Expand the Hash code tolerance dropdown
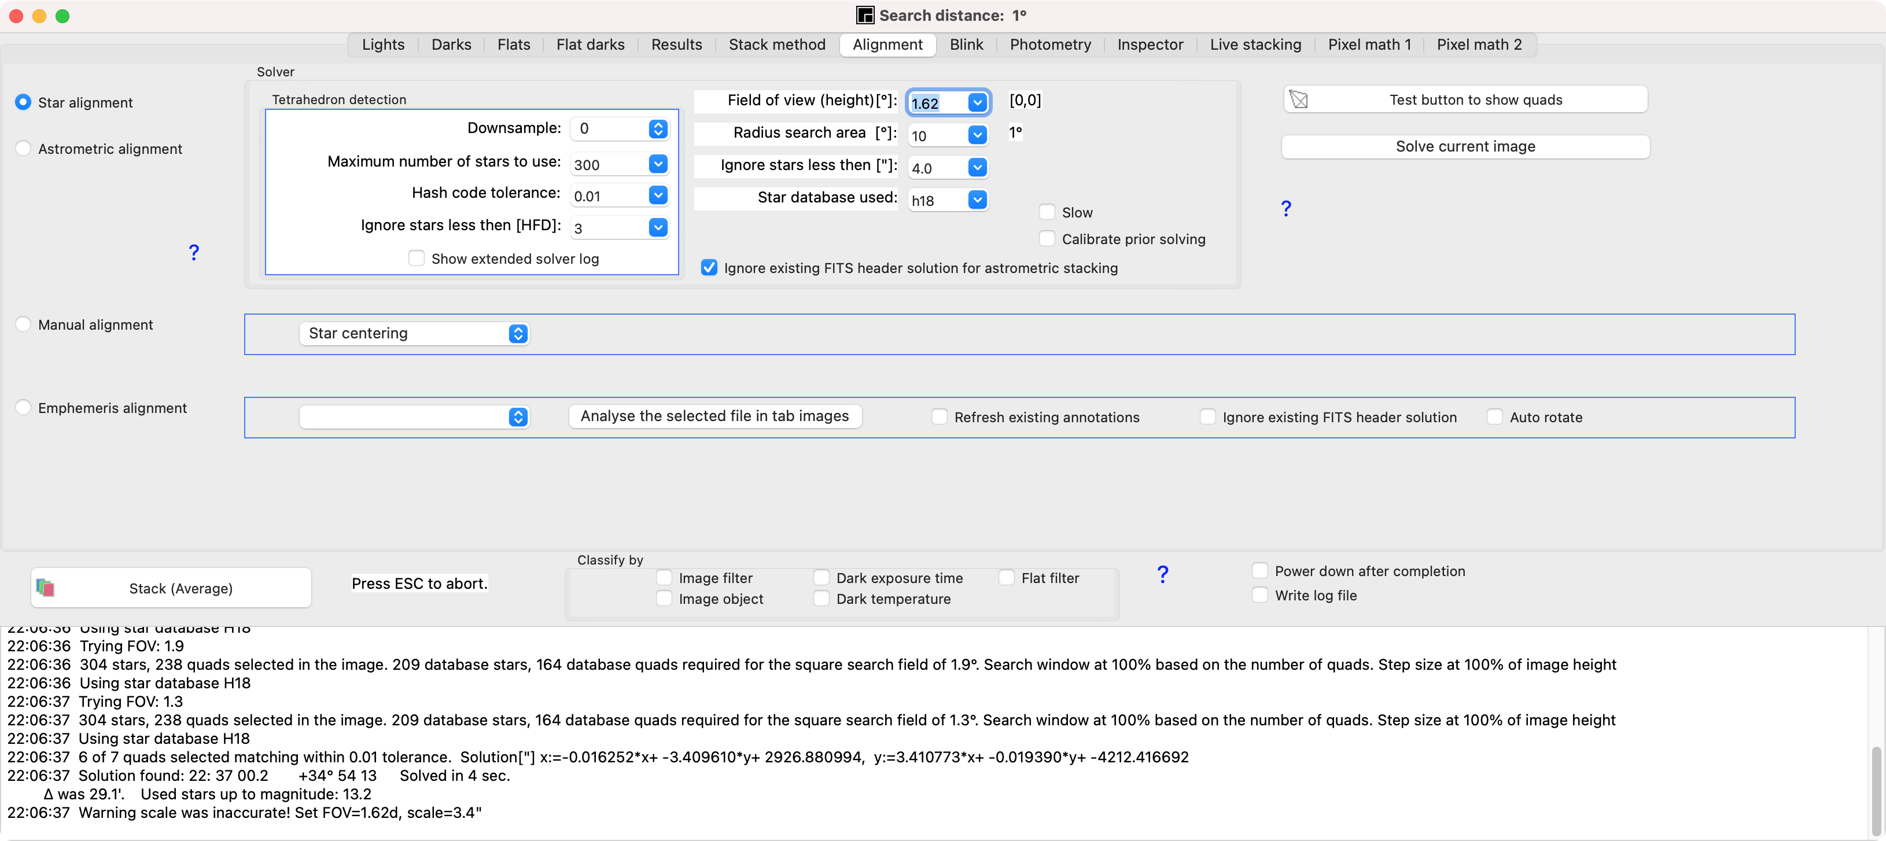Image resolution: width=1886 pixels, height=841 pixels. click(x=657, y=196)
